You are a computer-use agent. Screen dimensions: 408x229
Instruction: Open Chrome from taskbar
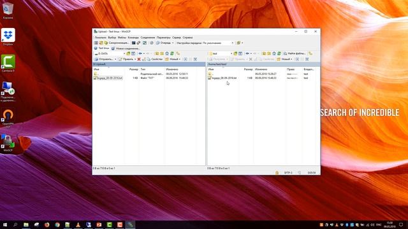(57, 225)
